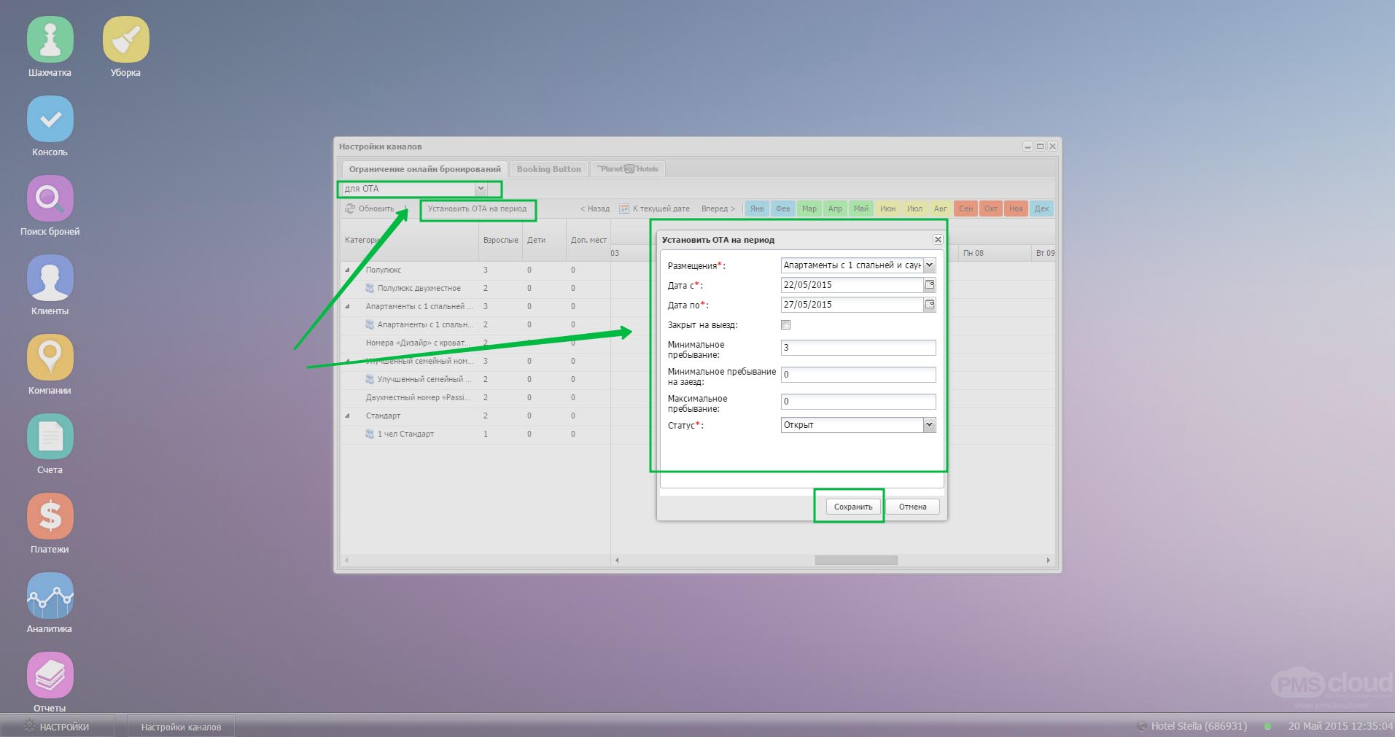Click the Дети column header
Viewport: 1395px width, 737px height.
coord(544,240)
